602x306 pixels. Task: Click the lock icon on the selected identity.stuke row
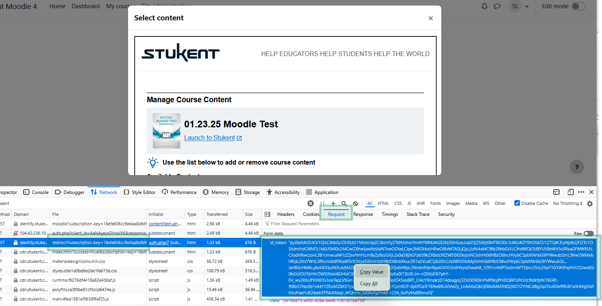tap(16, 243)
